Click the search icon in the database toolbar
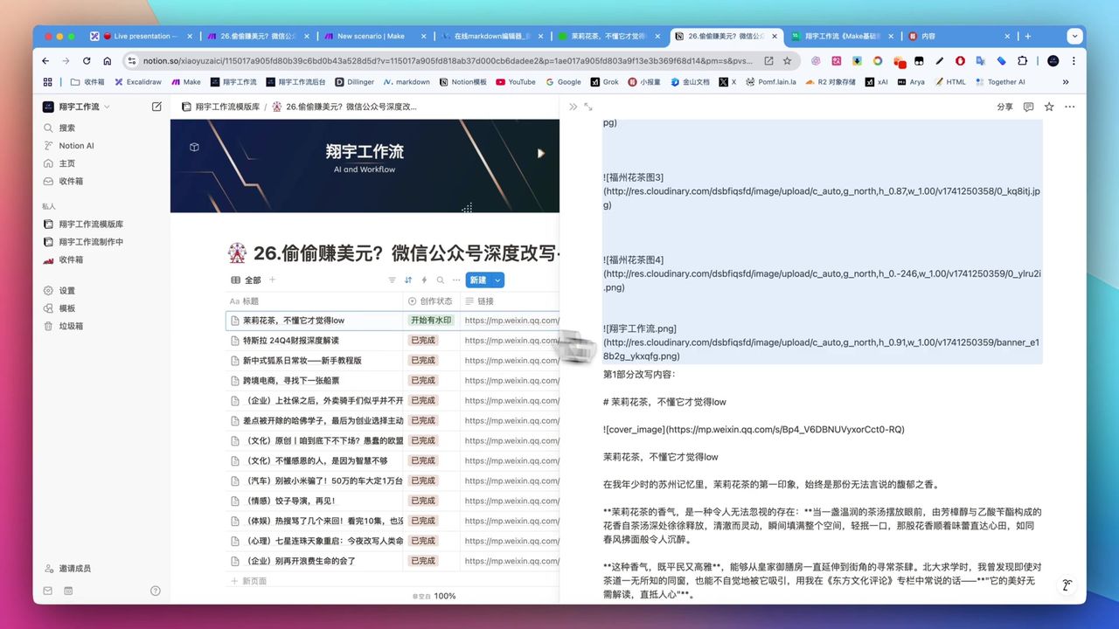This screenshot has height=629, width=1119. 441,280
